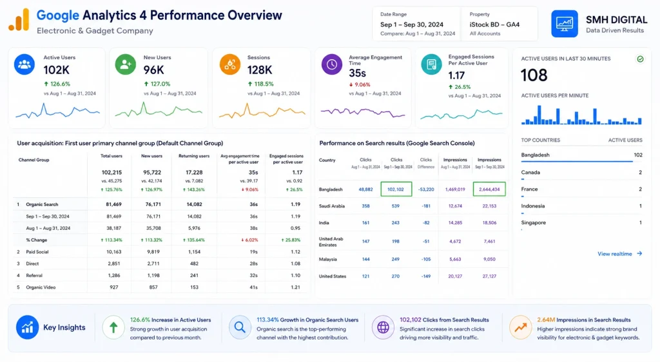Click the Sessions orange icon

click(x=230, y=64)
